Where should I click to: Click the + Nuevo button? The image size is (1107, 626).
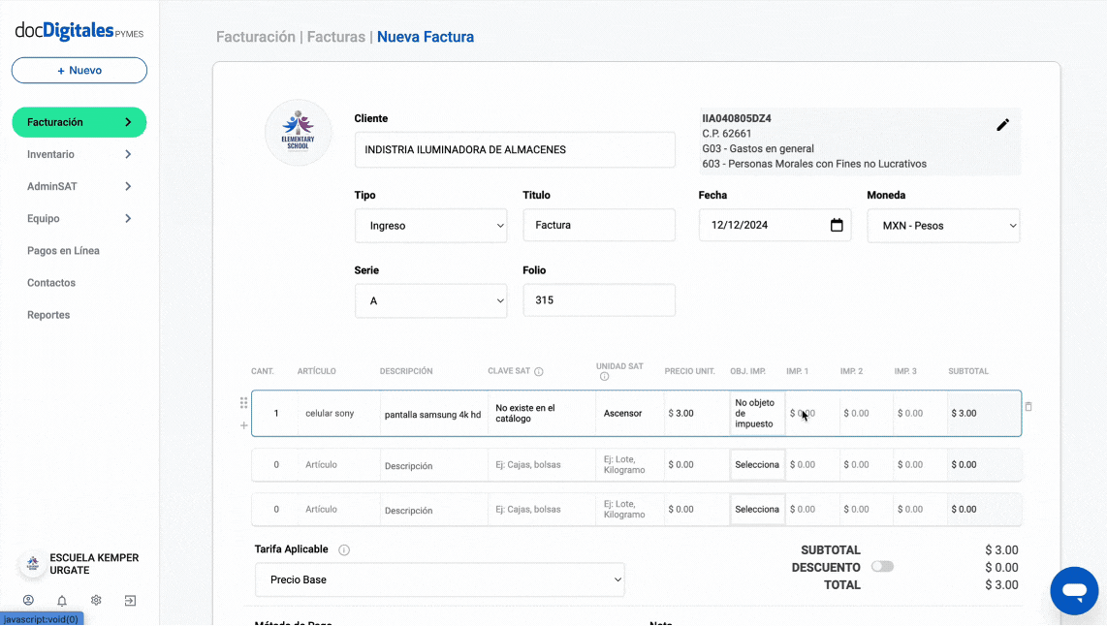79,70
